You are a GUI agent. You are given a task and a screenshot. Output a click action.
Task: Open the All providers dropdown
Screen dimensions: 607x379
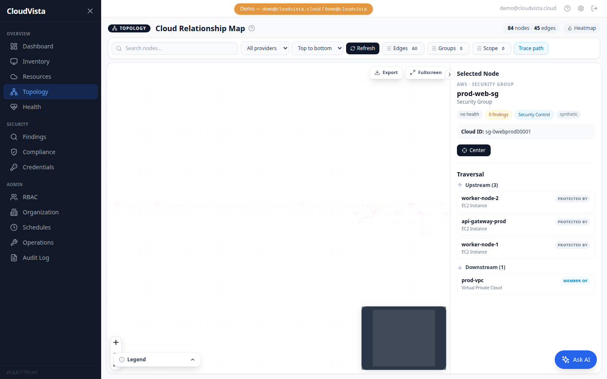coord(265,48)
